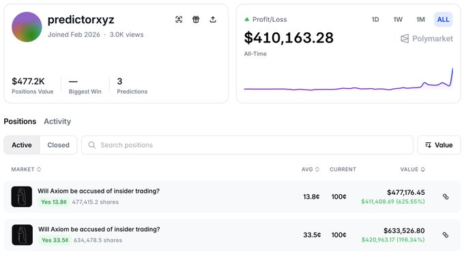
Task: Open market thumbnail of the 634,478.5 shares position
Action: (23, 235)
